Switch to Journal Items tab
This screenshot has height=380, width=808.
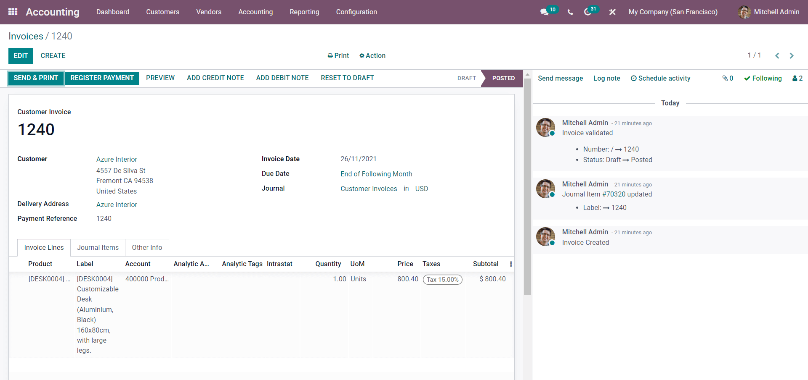[x=98, y=248]
